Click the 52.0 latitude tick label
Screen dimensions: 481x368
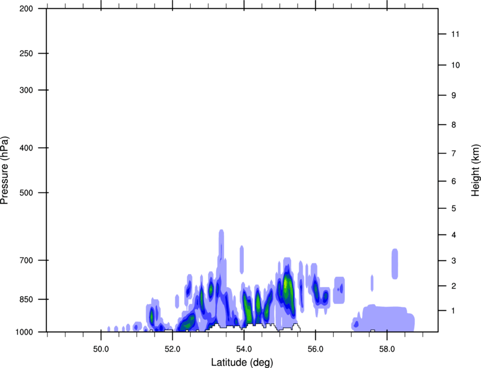[173, 349]
